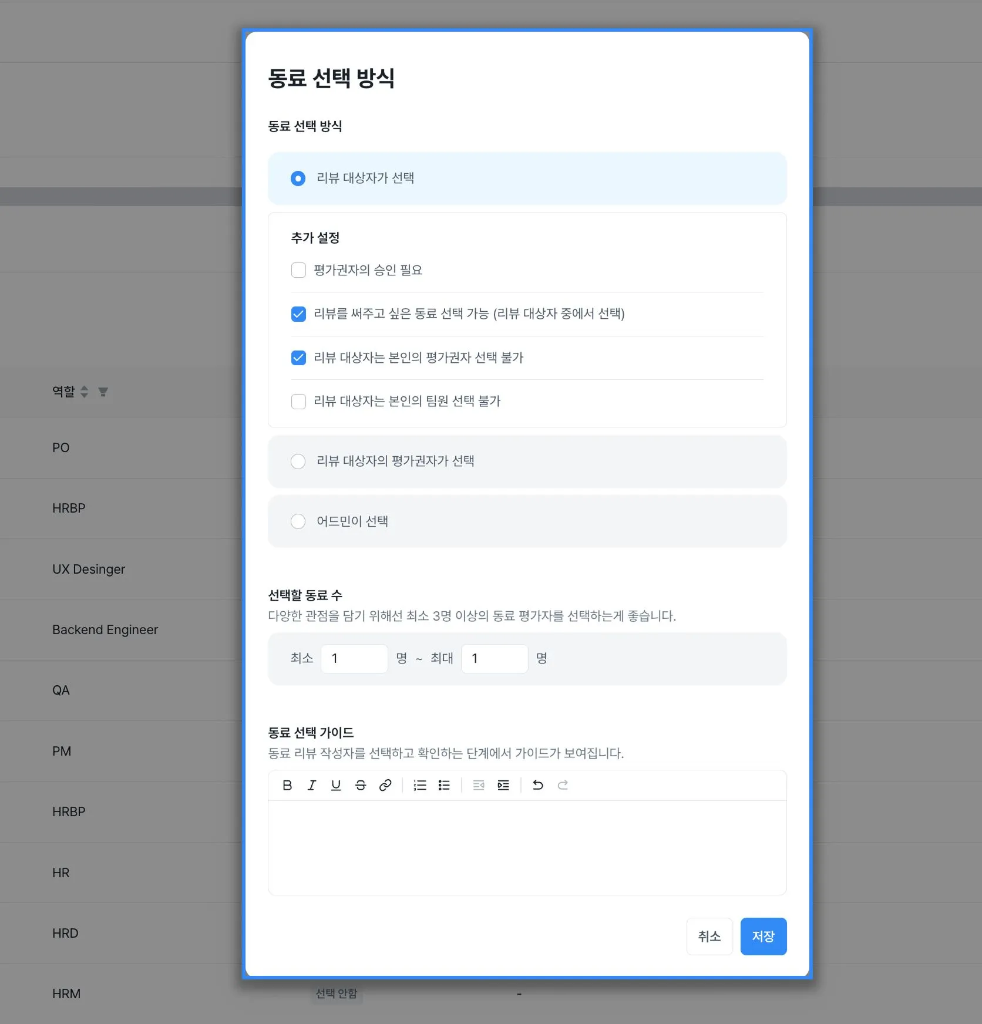Focus the 동료 선택 가이드 text area
The image size is (982, 1024).
(x=527, y=847)
